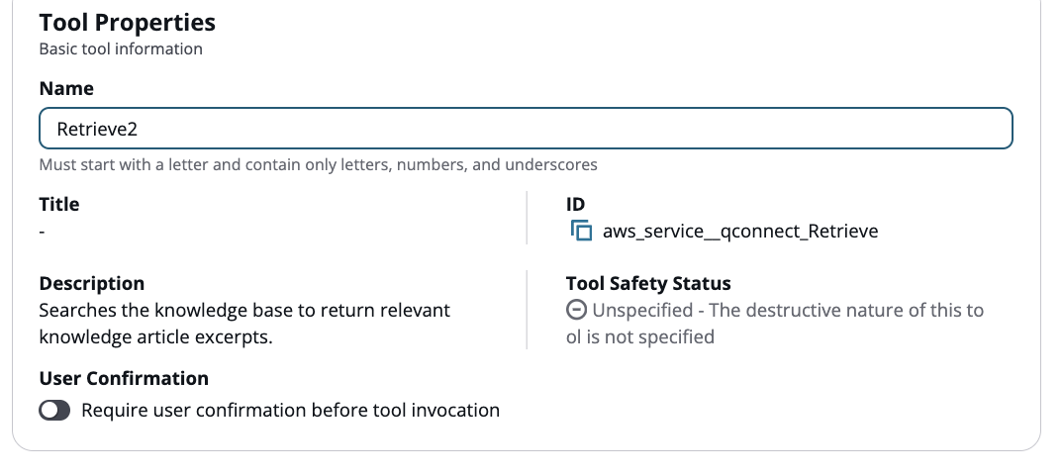Click the ID label
The height and width of the screenshot is (475, 1063).
pos(576,205)
